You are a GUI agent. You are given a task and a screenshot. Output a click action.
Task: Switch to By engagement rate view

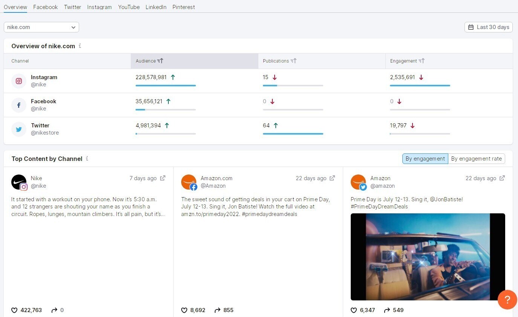click(x=476, y=159)
